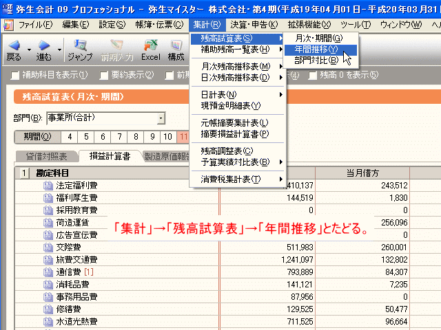This screenshot has height=330, width=441.
Task: Click the ledger icon beside 修繕費
Action: pyautogui.click(x=48, y=309)
